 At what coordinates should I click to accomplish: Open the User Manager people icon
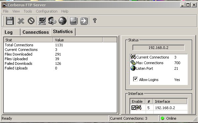52,21
